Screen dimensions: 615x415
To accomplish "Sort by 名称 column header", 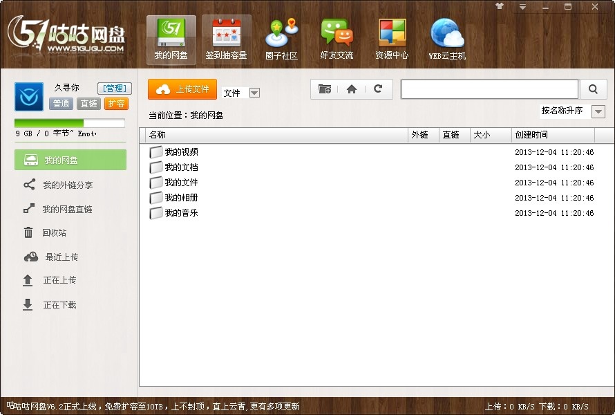I will point(276,135).
